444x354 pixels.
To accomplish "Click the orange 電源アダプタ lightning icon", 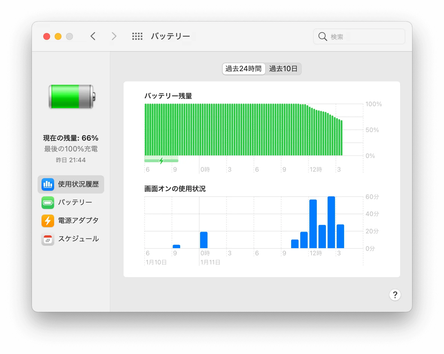I will click(x=48, y=221).
